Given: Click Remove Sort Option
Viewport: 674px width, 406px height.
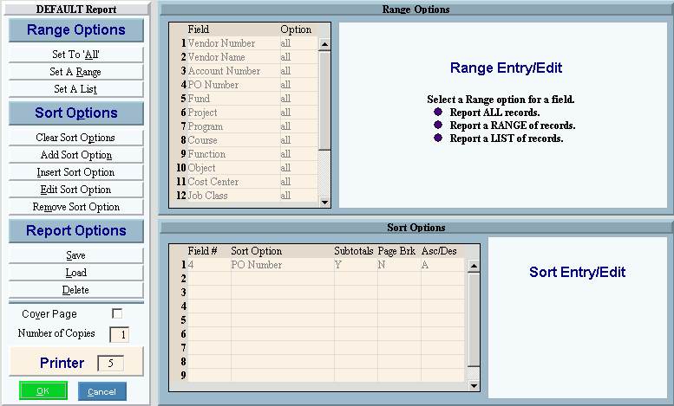Looking at the screenshot, I should [x=76, y=207].
